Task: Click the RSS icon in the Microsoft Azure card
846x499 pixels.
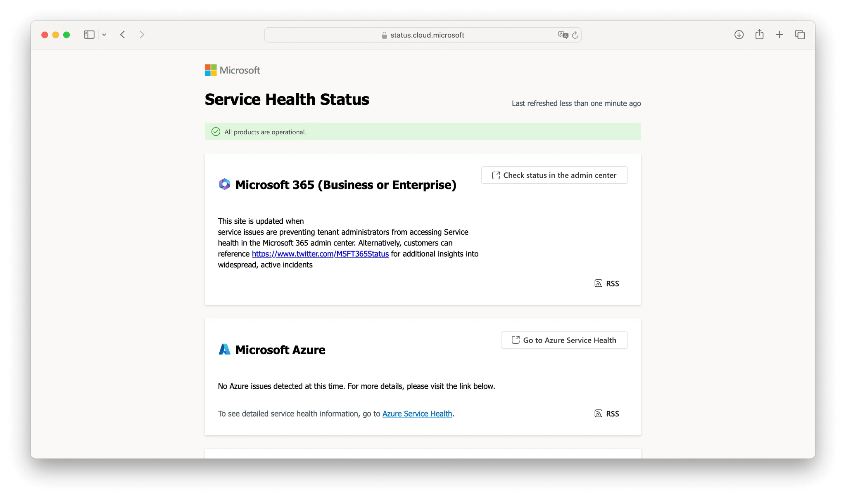Action: 598,414
